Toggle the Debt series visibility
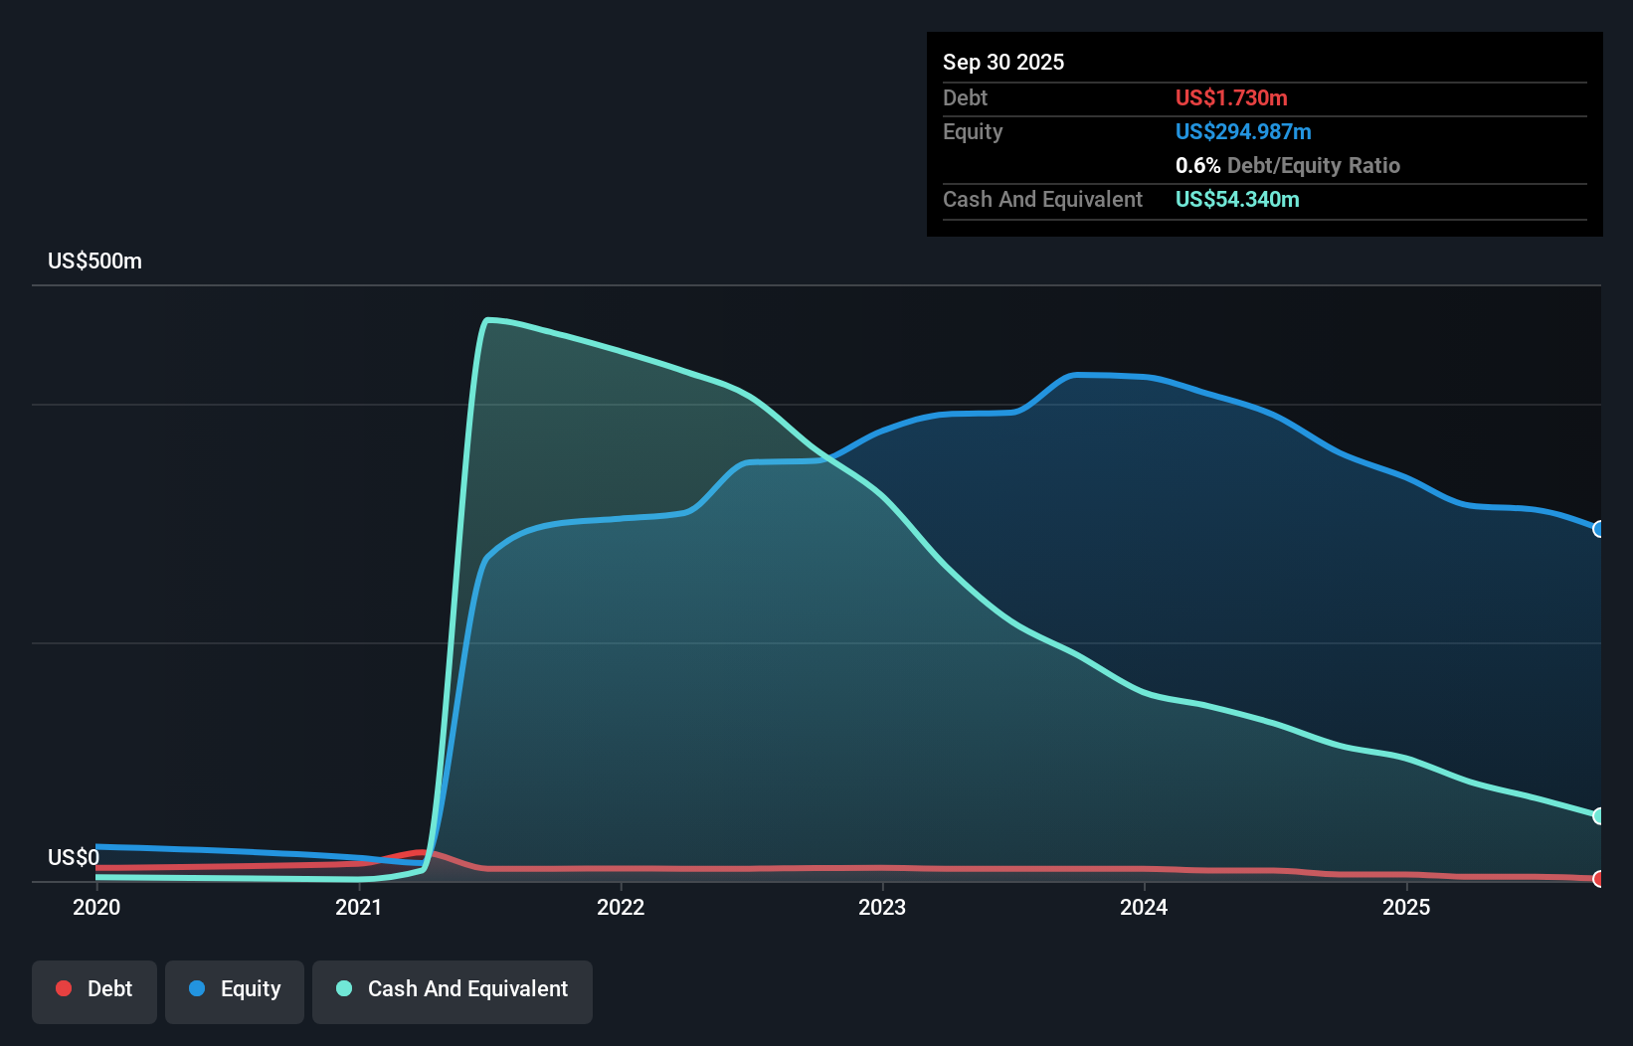Screen dimensions: 1633x1046 pyautogui.click(x=94, y=989)
